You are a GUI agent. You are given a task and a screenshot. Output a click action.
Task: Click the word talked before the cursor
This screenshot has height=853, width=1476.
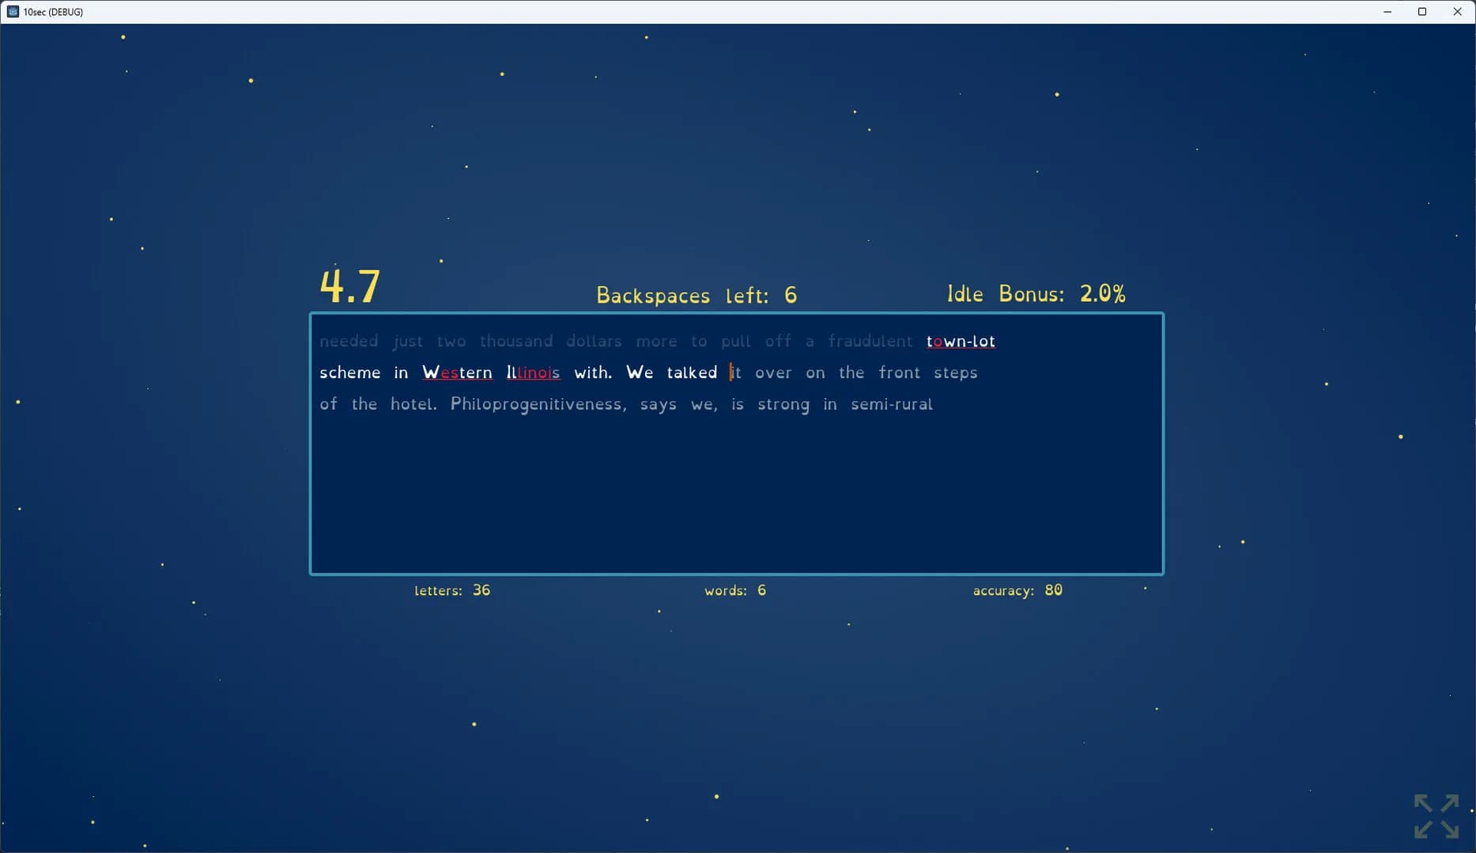tap(692, 373)
